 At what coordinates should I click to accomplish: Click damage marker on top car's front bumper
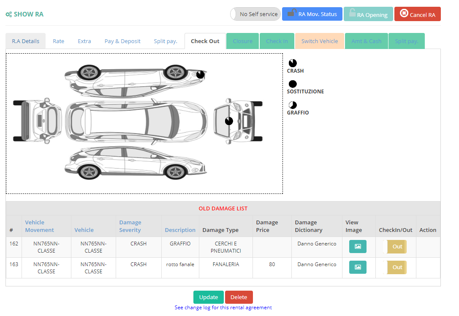click(x=200, y=74)
